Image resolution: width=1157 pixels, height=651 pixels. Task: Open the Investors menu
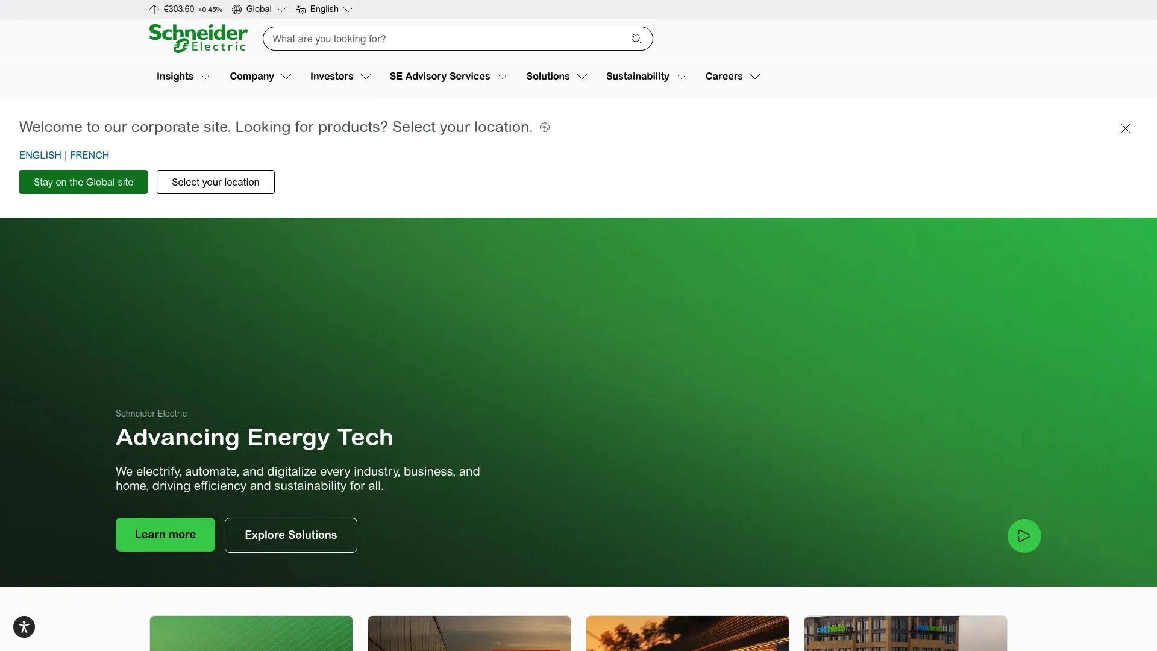tap(331, 77)
